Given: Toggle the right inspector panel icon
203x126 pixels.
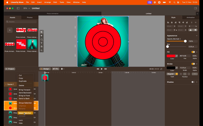Looking at the screenshot, I should click(x=196, y=8).
